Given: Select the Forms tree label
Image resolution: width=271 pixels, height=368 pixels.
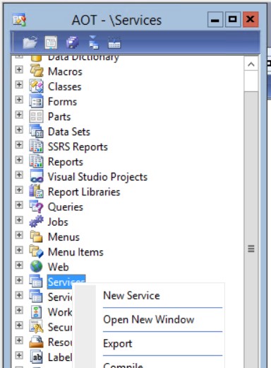Looking at the screenshot, I should click(63, 102).
